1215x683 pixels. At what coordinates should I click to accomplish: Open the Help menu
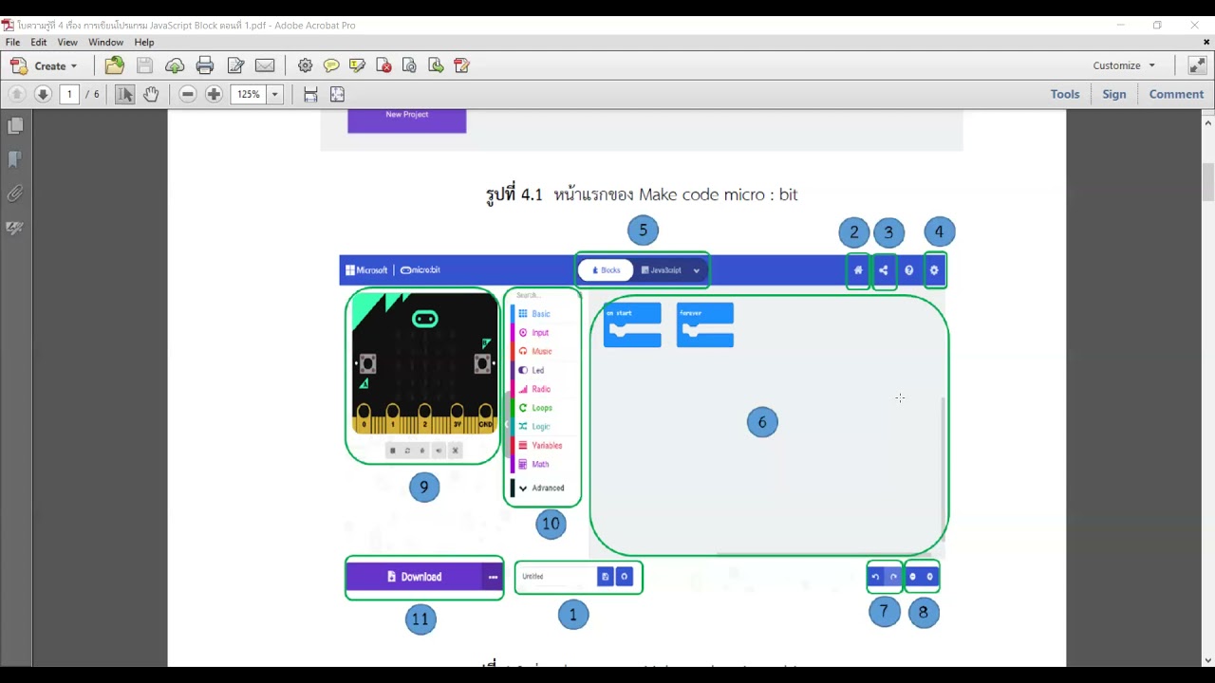[x=144, y=43]
